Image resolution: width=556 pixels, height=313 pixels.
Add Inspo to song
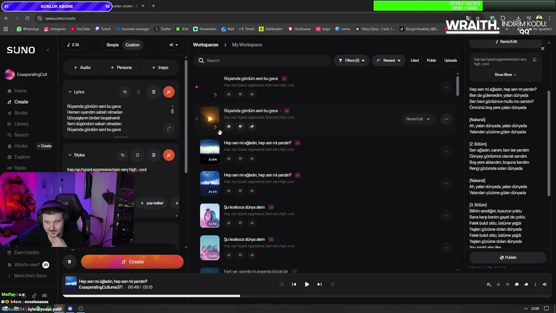click(160, 67)
